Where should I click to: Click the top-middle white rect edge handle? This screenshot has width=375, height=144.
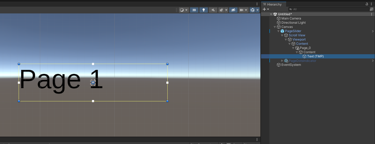[93, 64]
